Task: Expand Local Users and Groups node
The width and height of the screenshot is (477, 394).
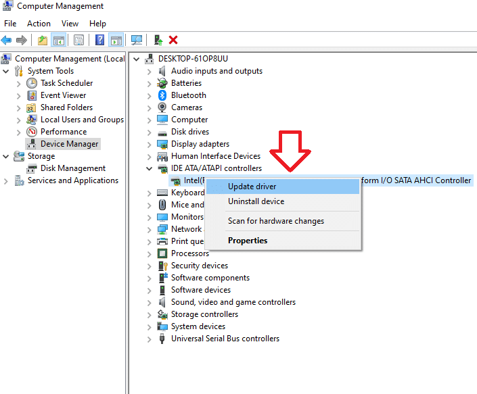Action: tap(19, 120)
